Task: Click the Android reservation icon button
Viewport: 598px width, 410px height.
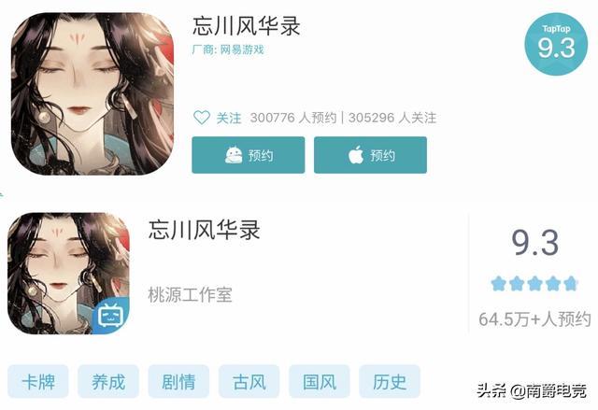Action: pos(249,155)
